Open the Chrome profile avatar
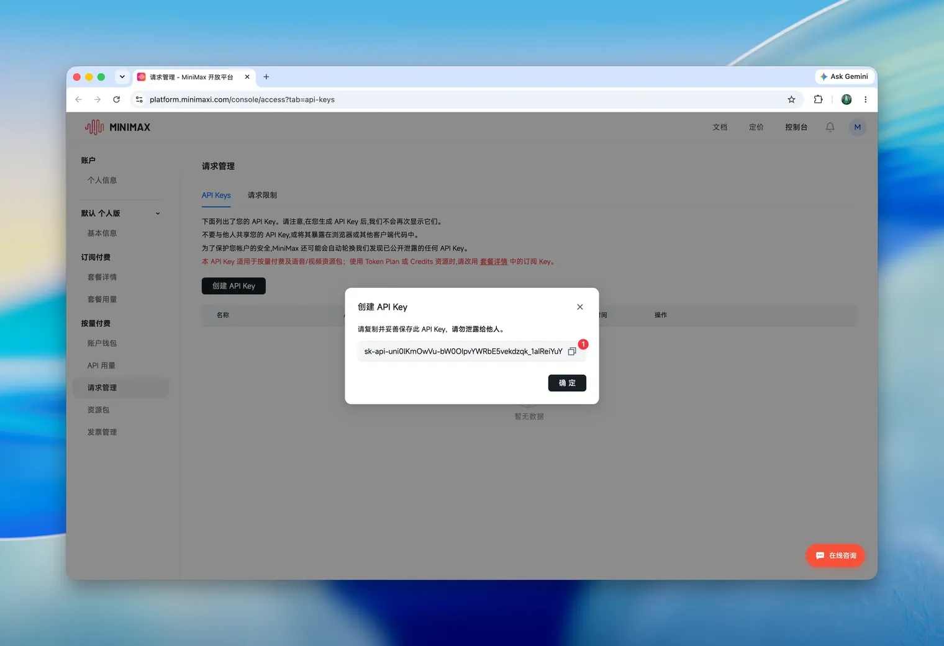 [x=846, y=99]
